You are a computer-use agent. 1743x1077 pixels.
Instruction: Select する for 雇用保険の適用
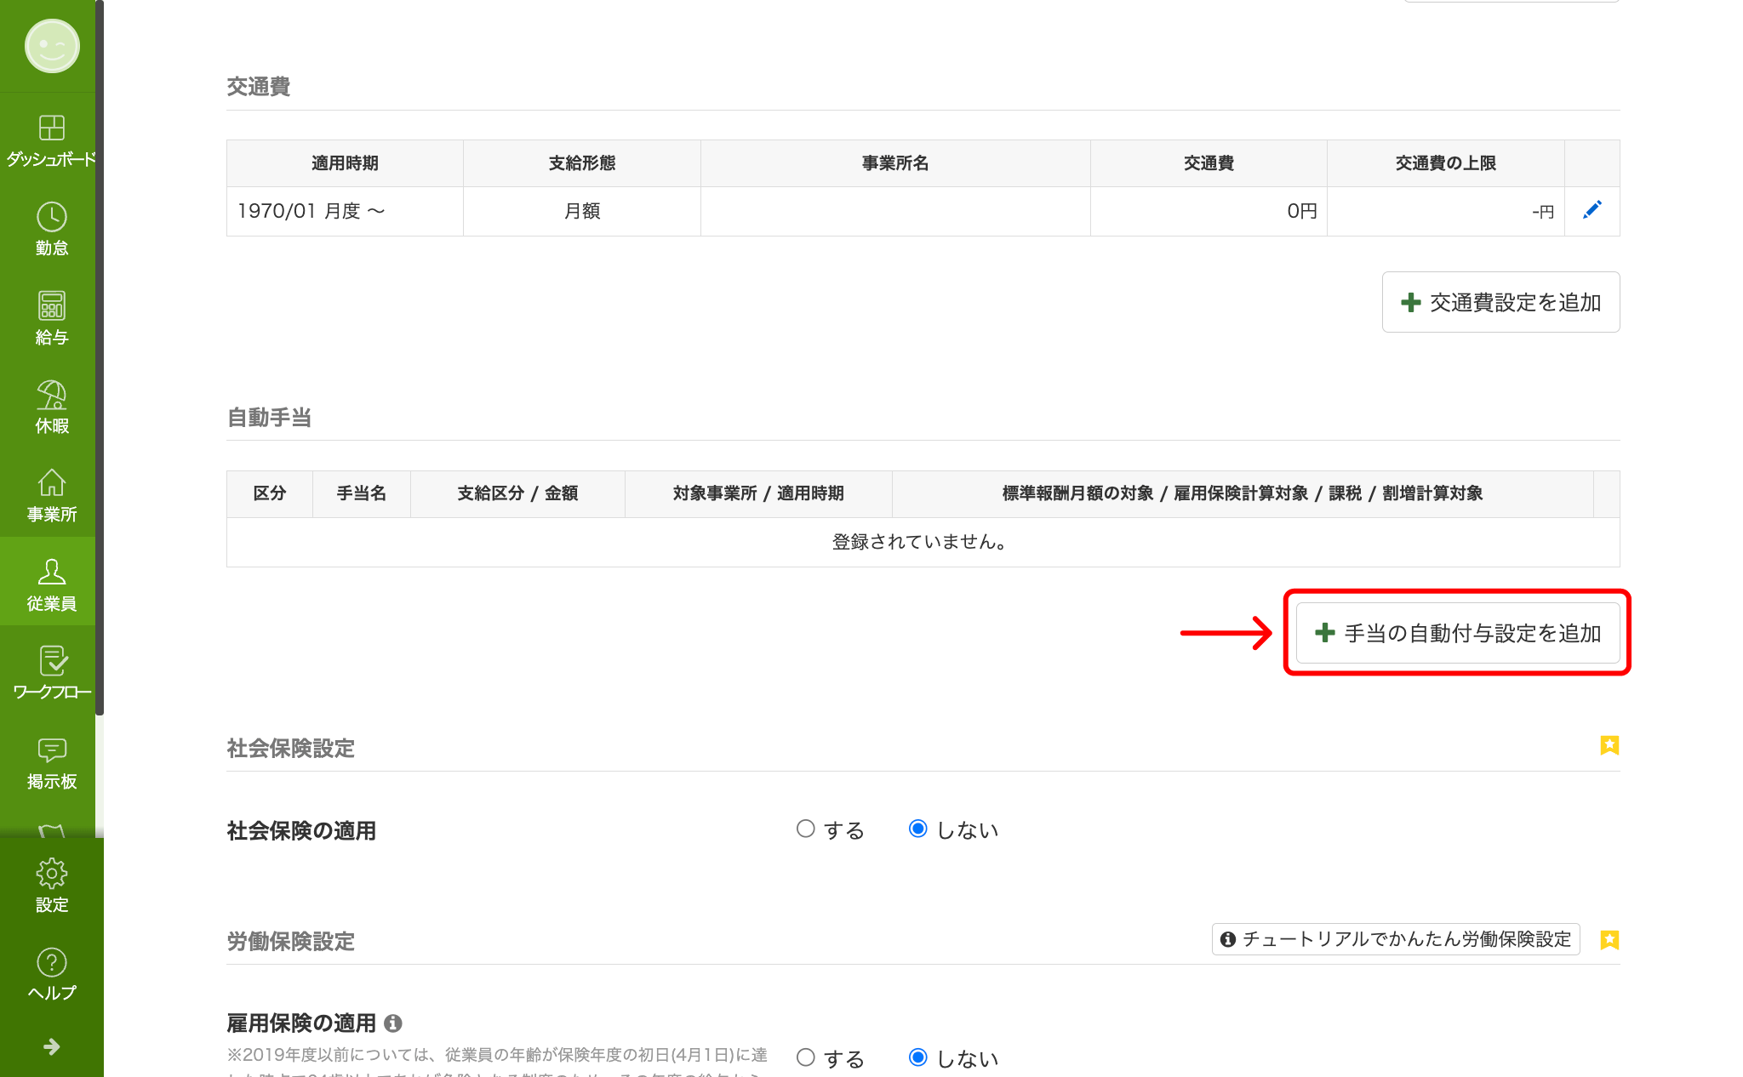coord(805,1057)
